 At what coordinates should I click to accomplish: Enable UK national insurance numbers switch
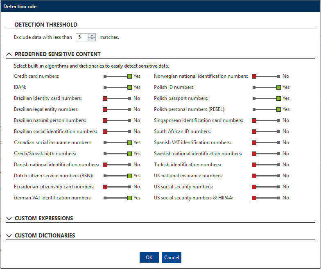[266, 176]
